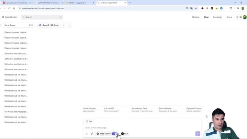Open the Chrome profile avatar
This screenshot has height=139, width=247.
coord(243,8)
